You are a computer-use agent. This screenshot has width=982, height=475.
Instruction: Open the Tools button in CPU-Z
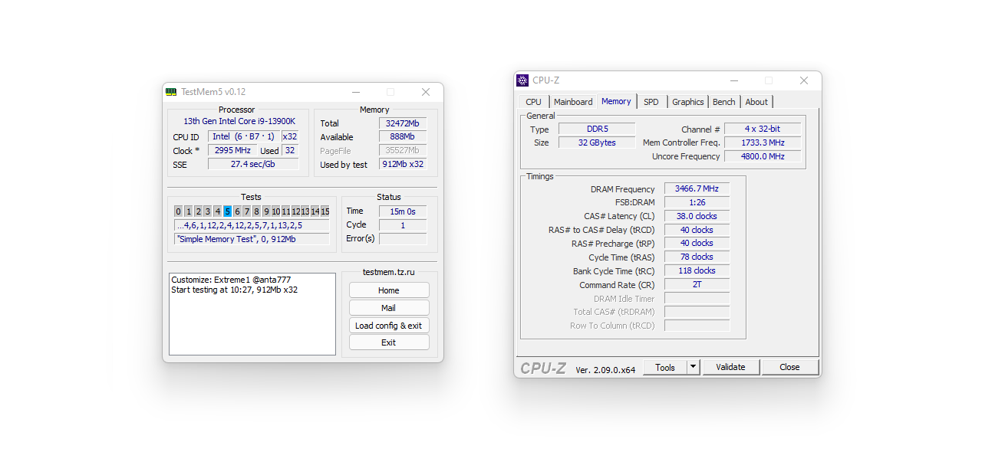coord(665,368)
